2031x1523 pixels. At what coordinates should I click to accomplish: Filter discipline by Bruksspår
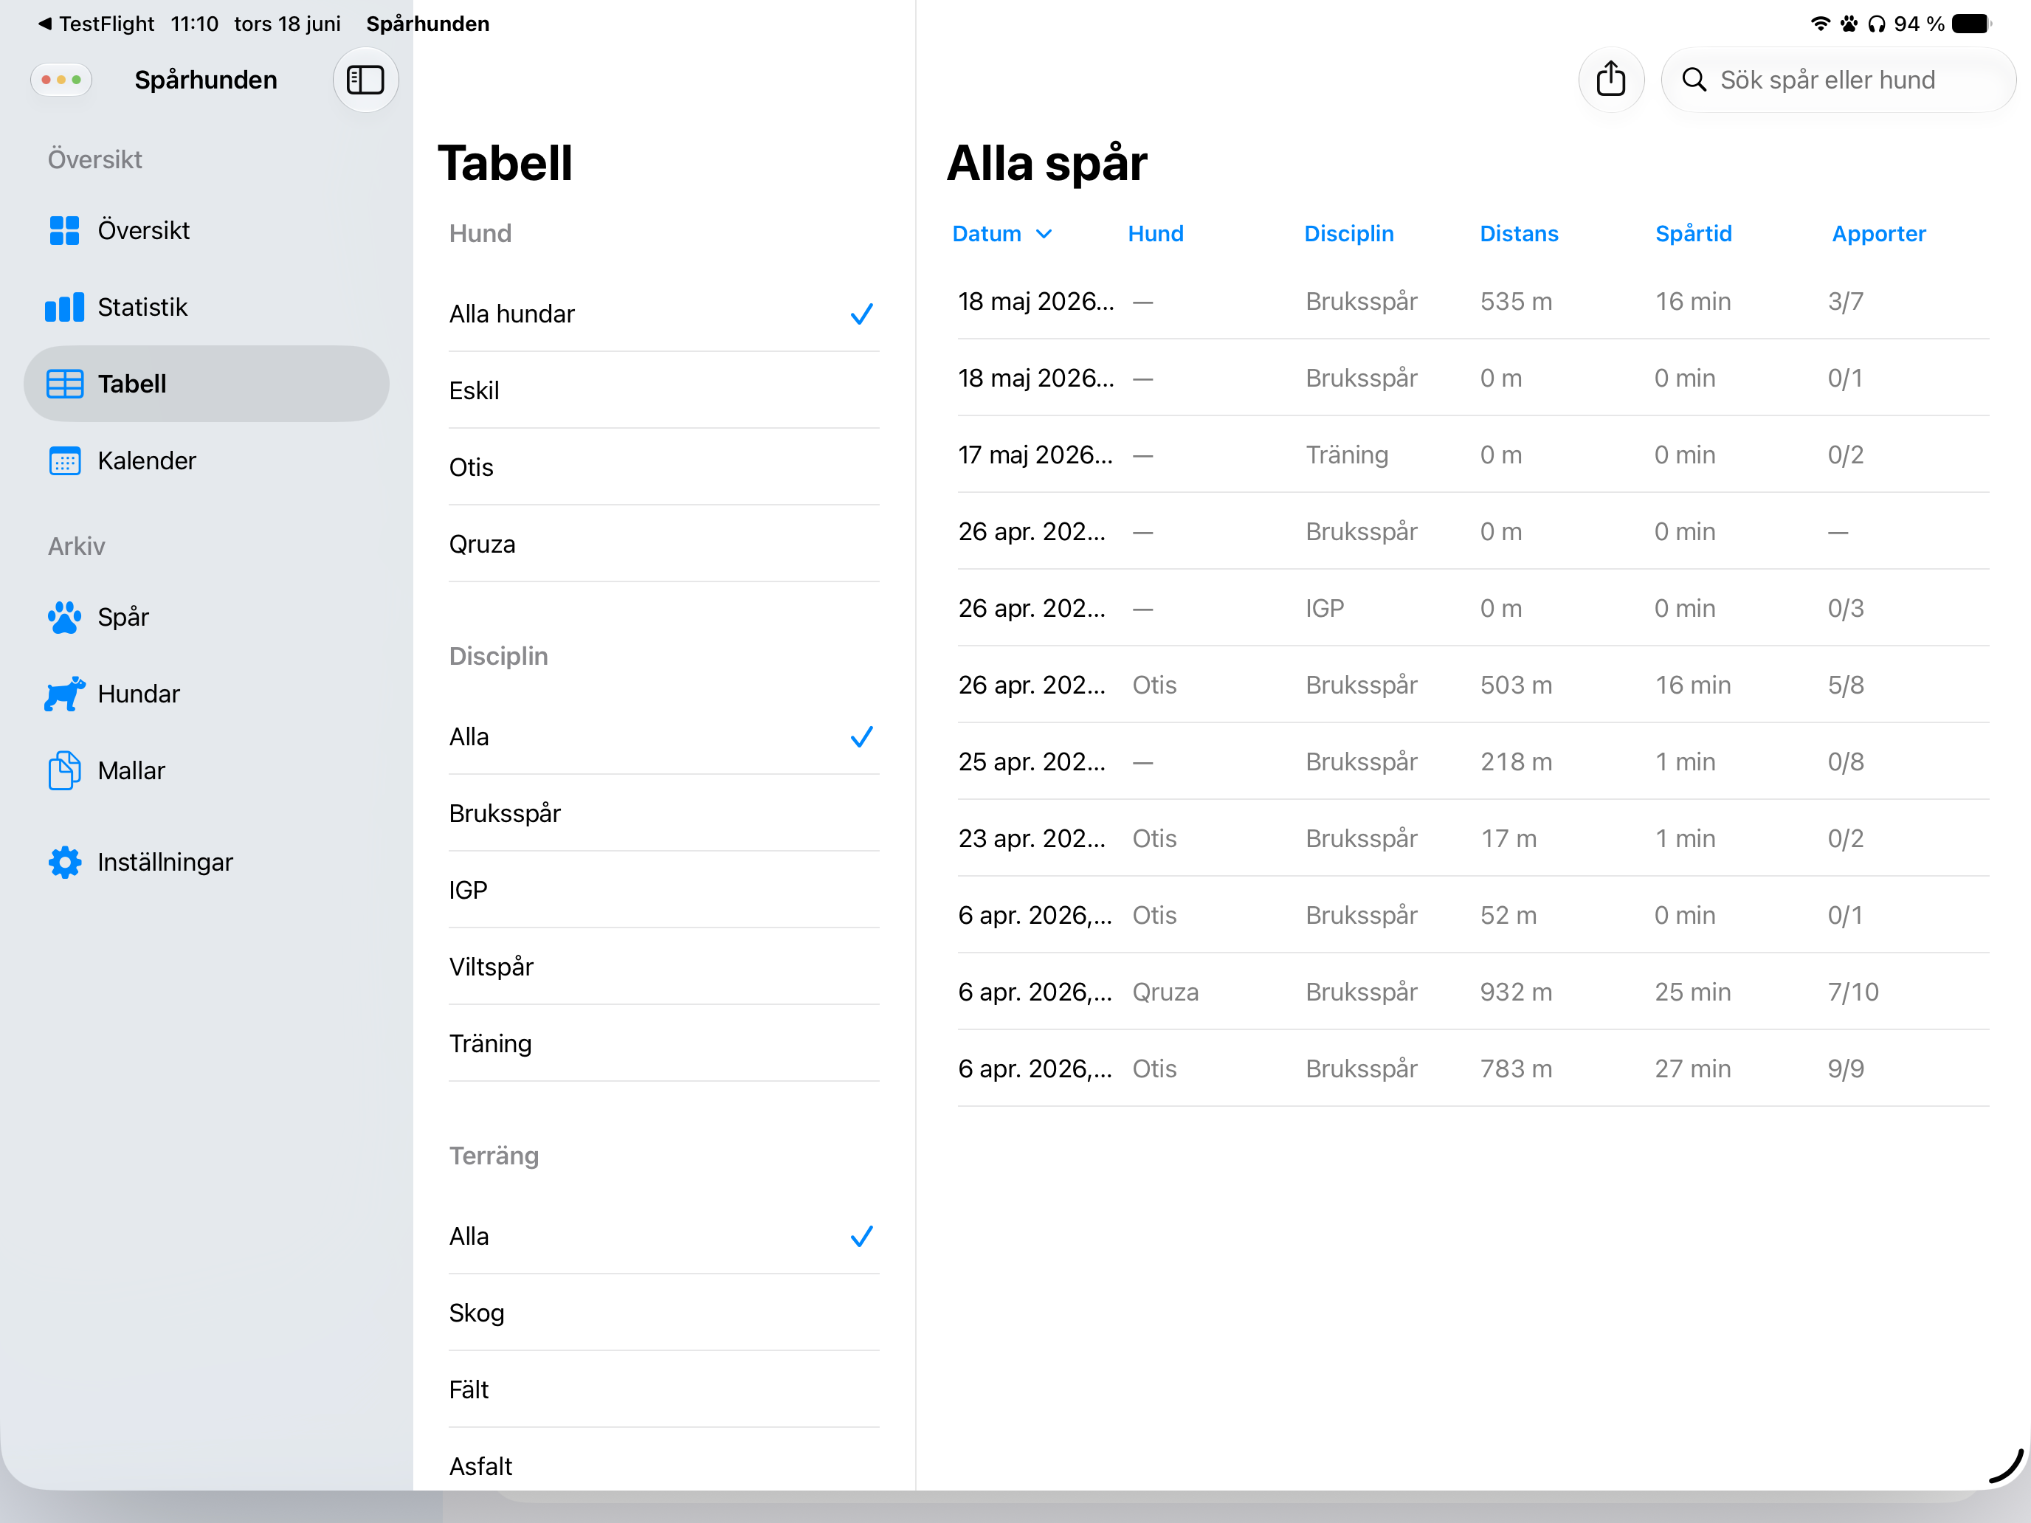click(x=663, y=813)
